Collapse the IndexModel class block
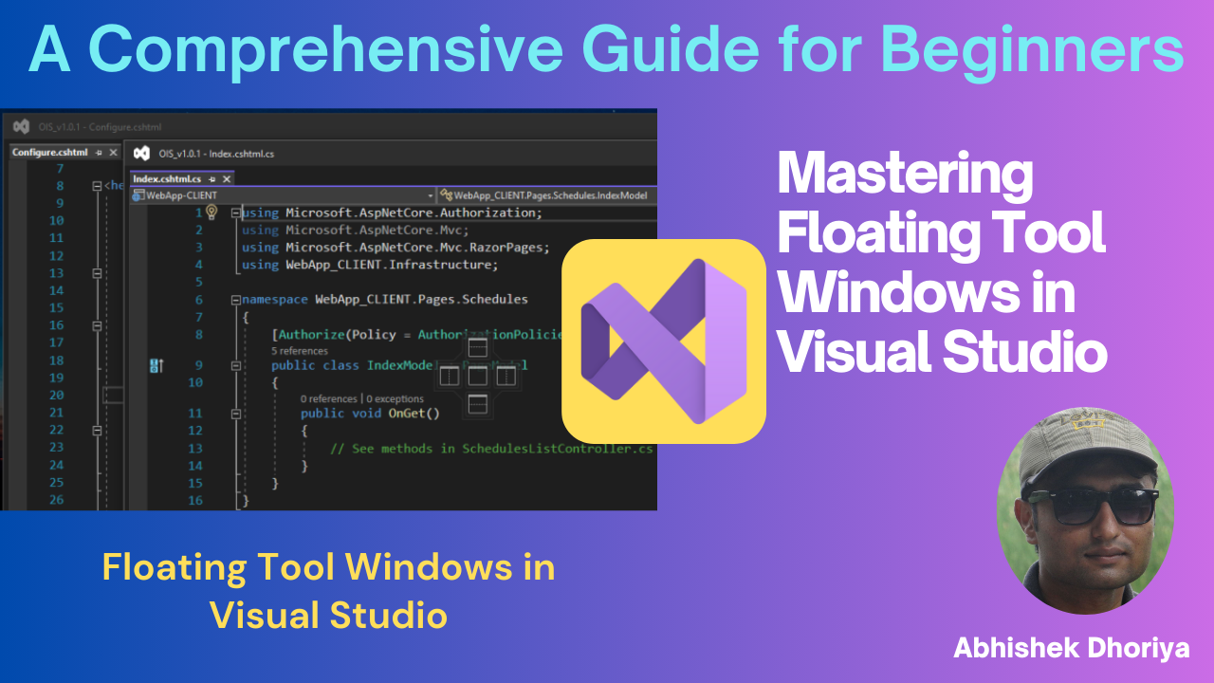This screenshot has width=1214, height=683. tap(235, 365)
